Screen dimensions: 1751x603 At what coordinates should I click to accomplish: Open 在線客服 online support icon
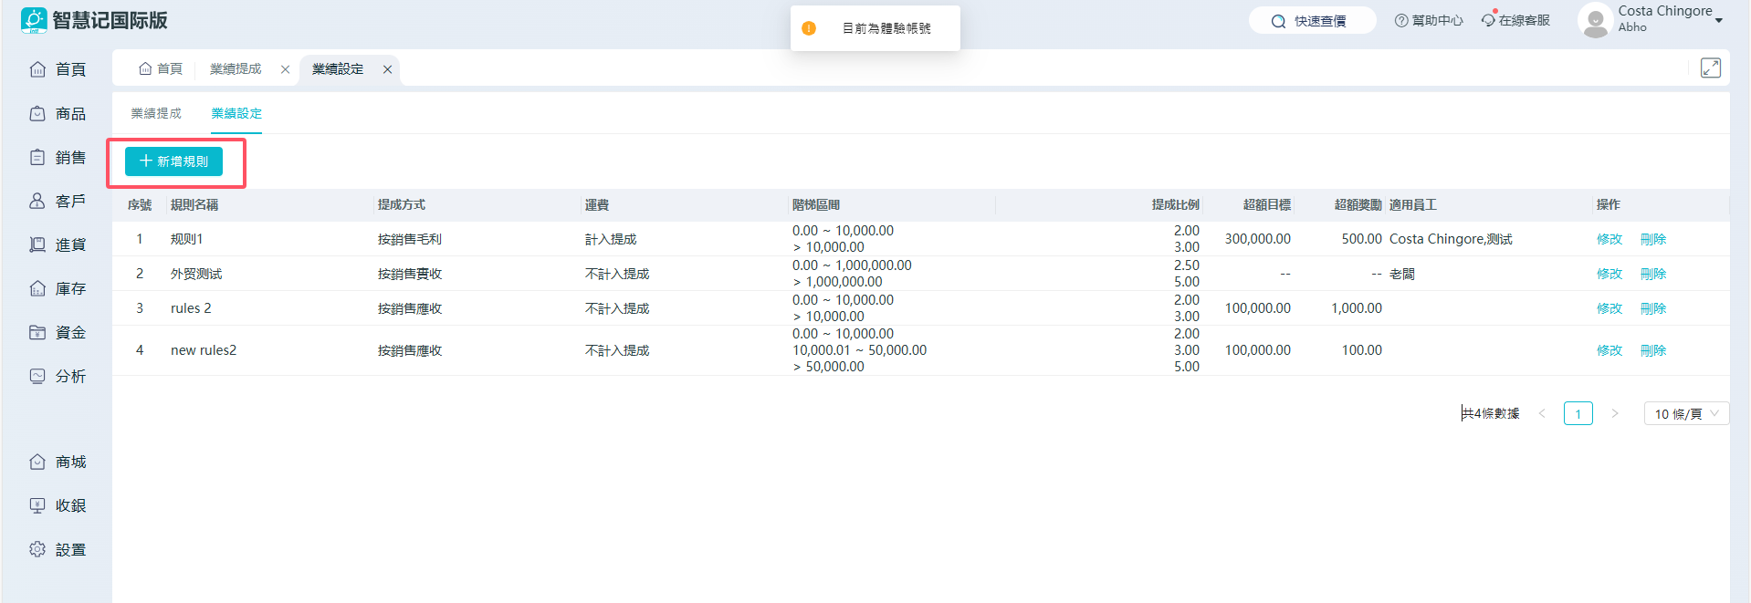pos(1489,20)
